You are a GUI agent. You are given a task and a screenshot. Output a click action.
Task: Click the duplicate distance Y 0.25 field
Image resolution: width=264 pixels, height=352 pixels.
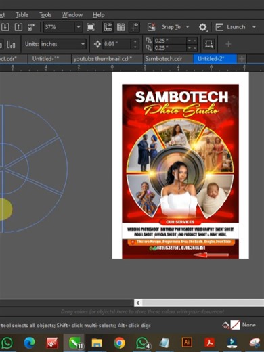170,48
